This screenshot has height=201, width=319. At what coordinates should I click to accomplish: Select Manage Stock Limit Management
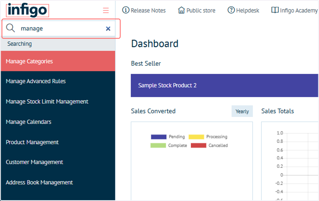tap(58, 102)
